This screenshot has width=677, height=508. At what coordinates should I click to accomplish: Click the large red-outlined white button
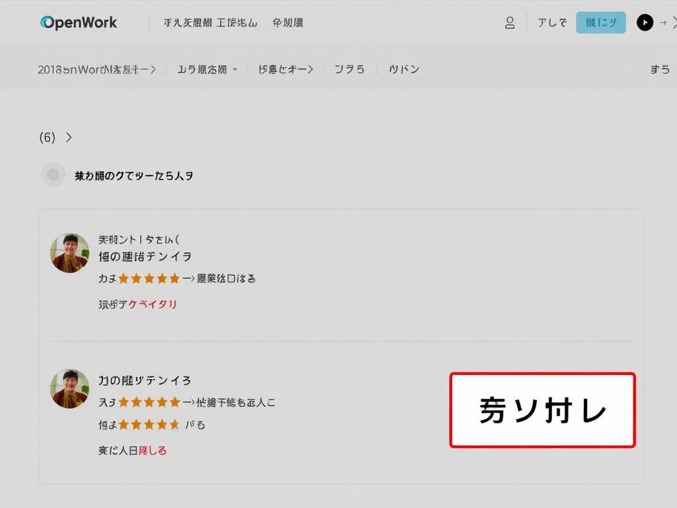coord(542,410)
